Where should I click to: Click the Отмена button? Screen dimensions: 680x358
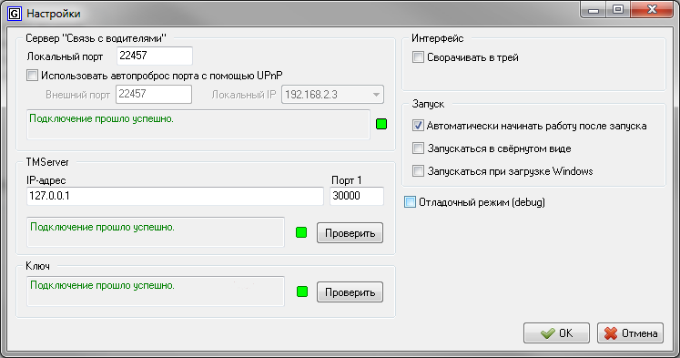click(630, 333)
